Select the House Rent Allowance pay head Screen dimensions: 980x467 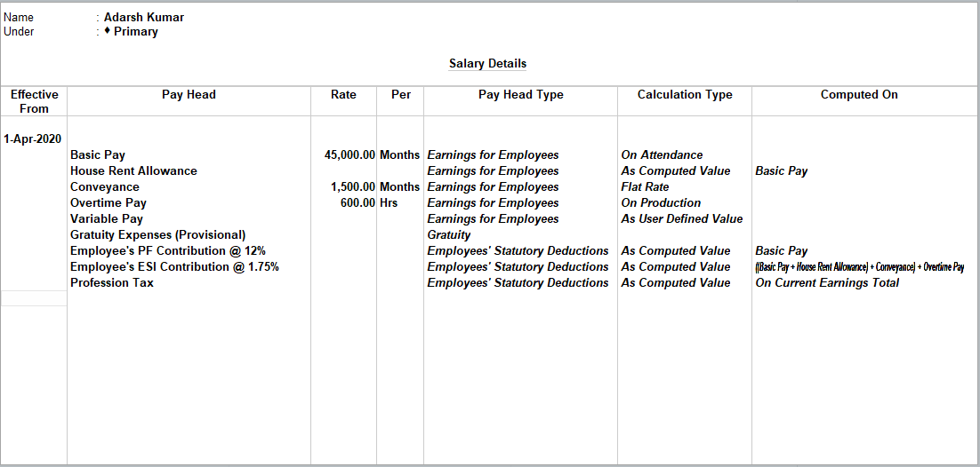(133, 170)
